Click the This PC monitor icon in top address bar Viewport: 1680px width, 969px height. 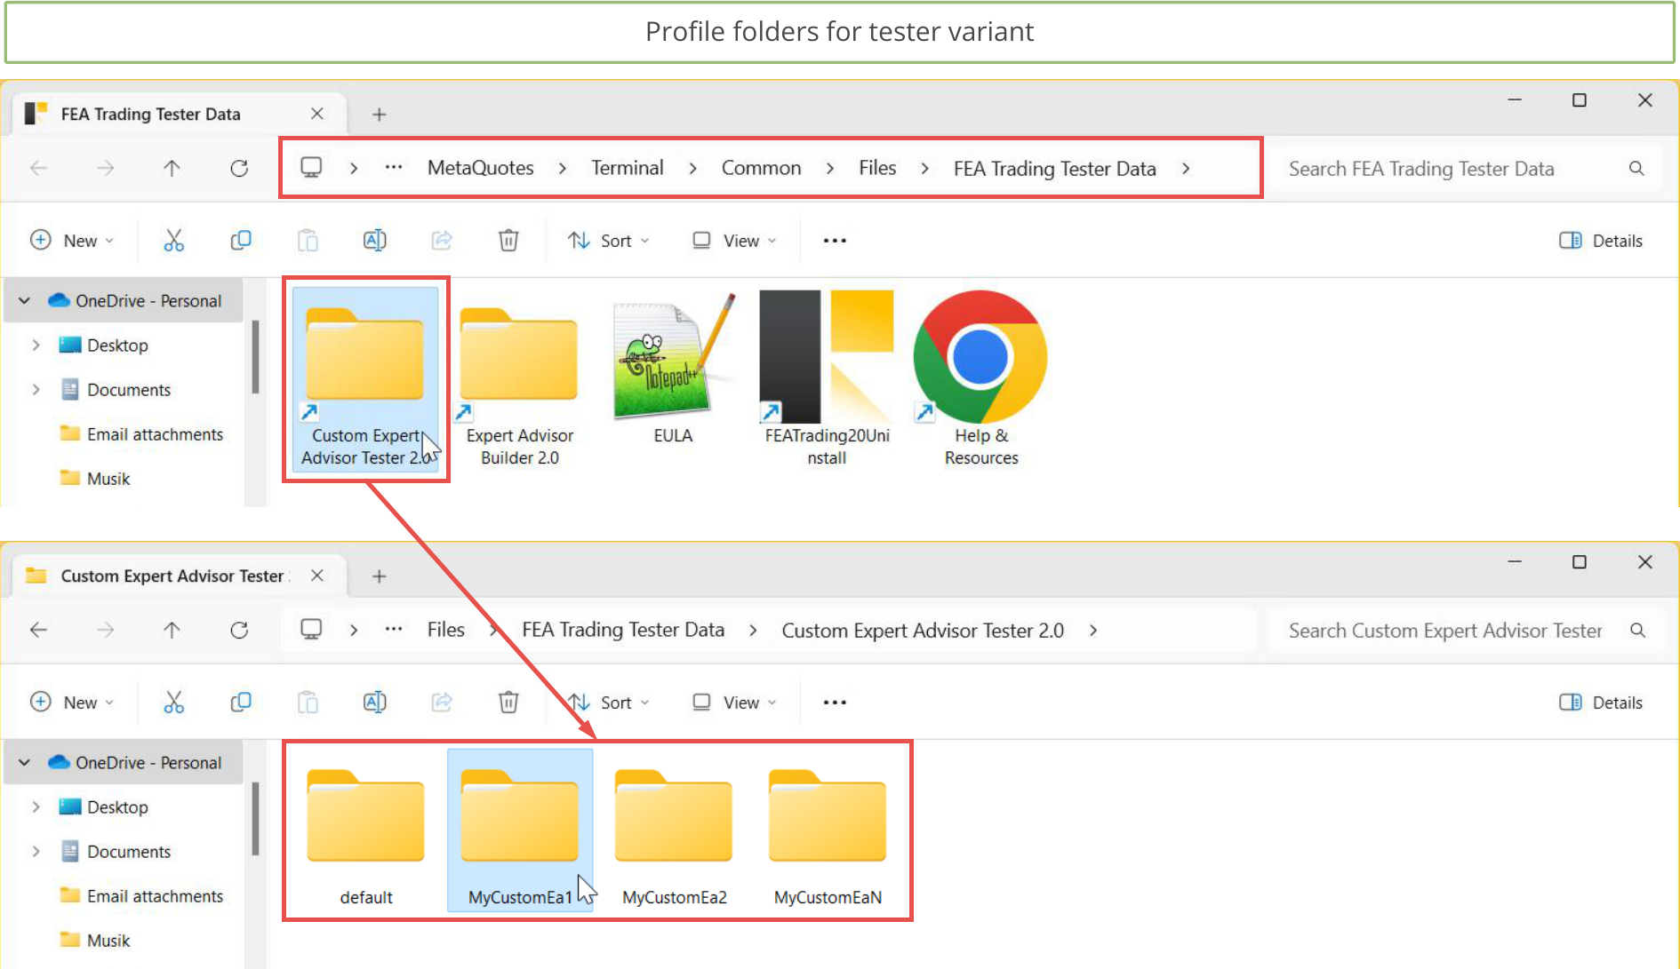coord(311,168)
